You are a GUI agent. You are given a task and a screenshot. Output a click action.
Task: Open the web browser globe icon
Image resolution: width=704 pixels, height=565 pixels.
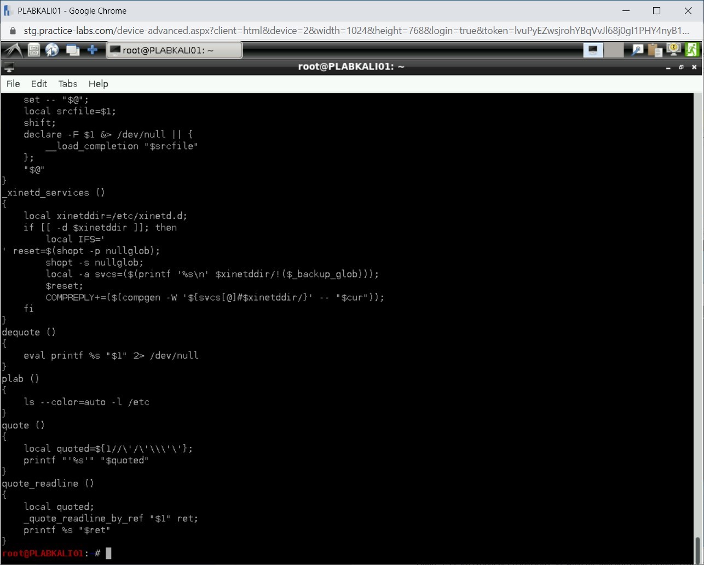[52, 50]
